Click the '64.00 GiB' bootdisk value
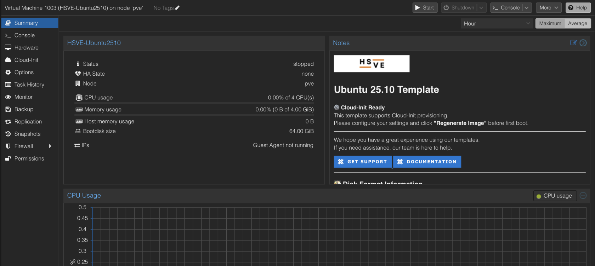This screenshot has width=595, height=266. tap(301, 131)
